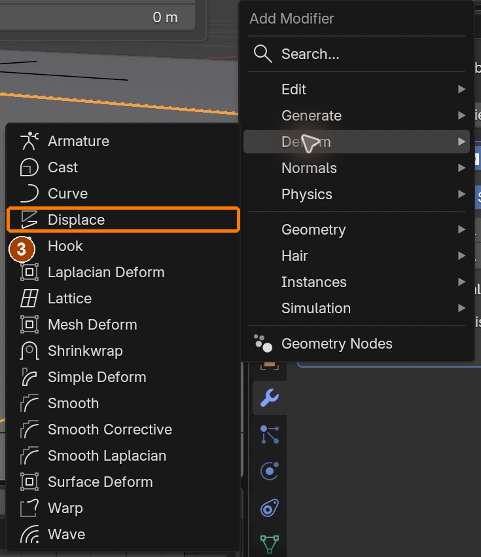Open the Physics modifier category
Image resolution: width=481 pixels, height=557 pixels.
tap(357, 195)
